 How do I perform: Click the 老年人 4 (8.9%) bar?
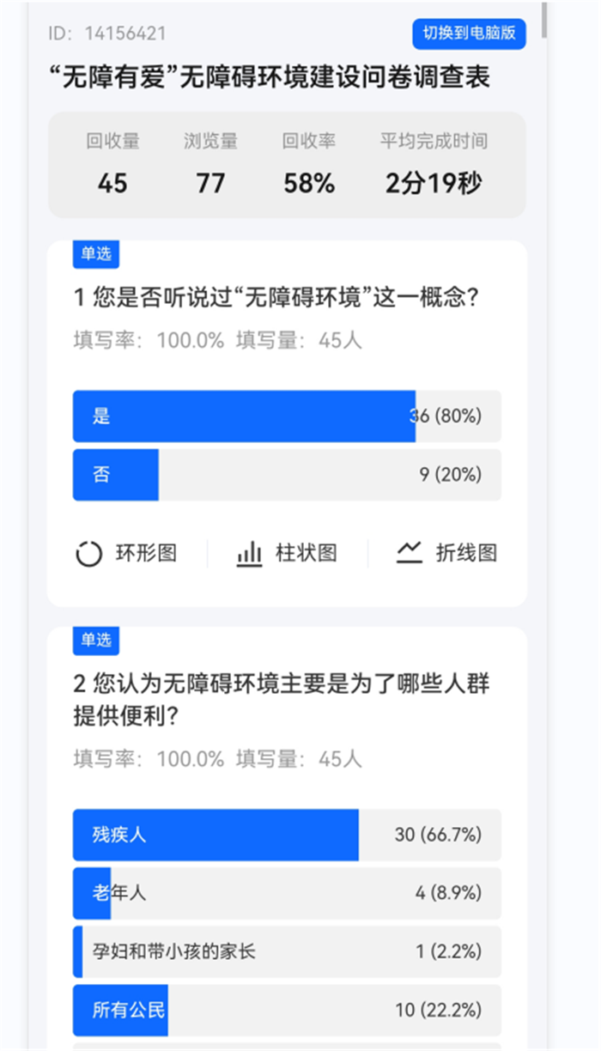(287, 893)
